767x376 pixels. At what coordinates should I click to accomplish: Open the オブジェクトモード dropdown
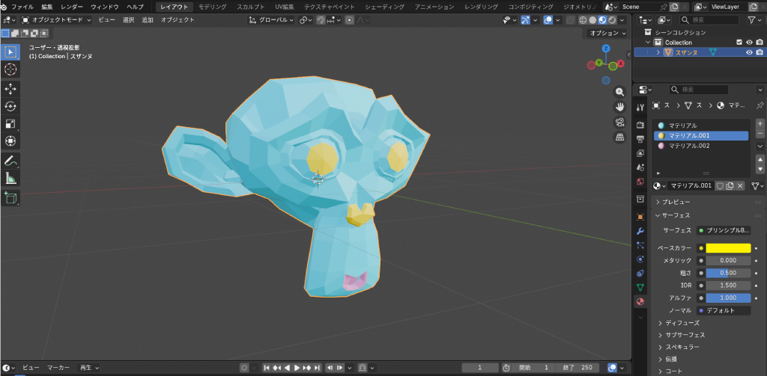55,19
